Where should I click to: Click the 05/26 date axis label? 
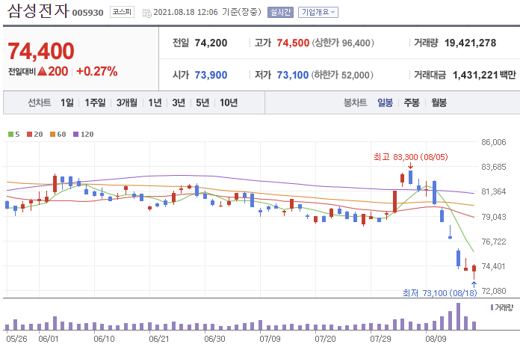[x=17, y=339]
